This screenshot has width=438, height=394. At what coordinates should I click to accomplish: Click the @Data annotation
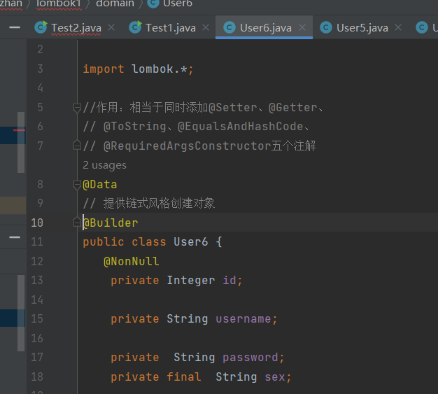click(100, 185)
